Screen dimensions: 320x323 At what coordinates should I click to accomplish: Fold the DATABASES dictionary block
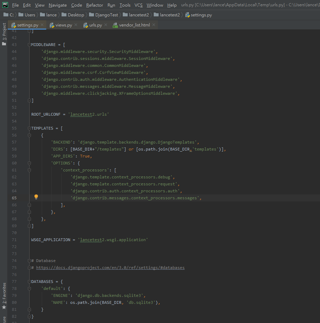tap(30, 282)
